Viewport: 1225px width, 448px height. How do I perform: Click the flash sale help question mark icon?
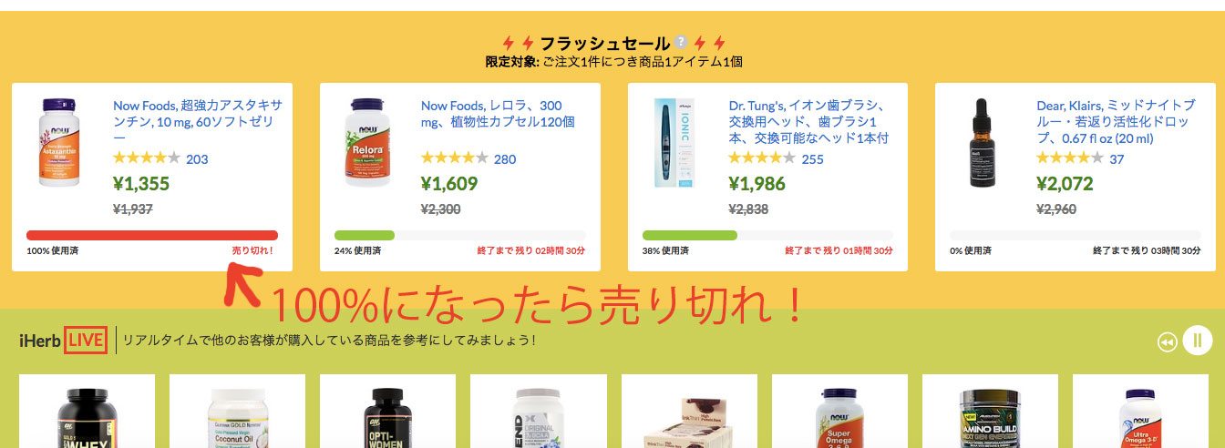point(680,43)
